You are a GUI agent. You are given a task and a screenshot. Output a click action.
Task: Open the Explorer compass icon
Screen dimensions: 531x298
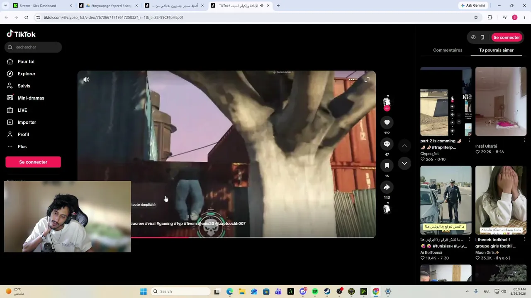10,74
